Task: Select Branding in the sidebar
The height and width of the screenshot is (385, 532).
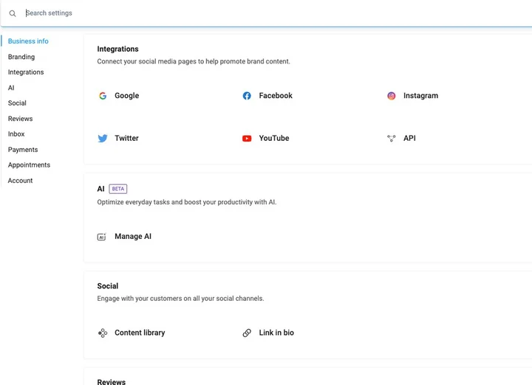Action: tap(21, 57)
